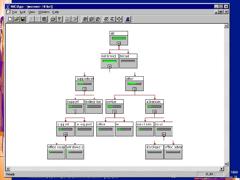Open a file using the Open folder icon
Viewport: 240px width, 180px height.
tap(16, 19)
